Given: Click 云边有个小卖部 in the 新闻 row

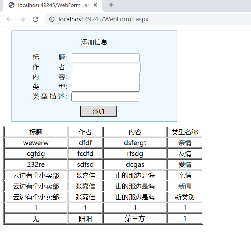Looking at the screenshot, I should [x=36, y=186].
